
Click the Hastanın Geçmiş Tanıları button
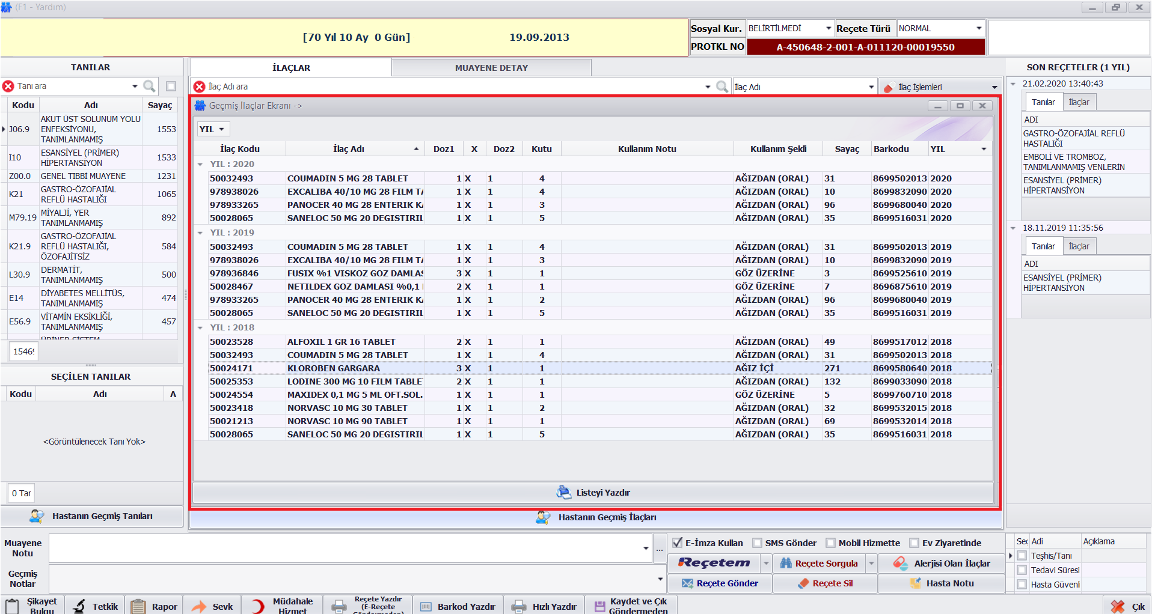coord(92,515)
